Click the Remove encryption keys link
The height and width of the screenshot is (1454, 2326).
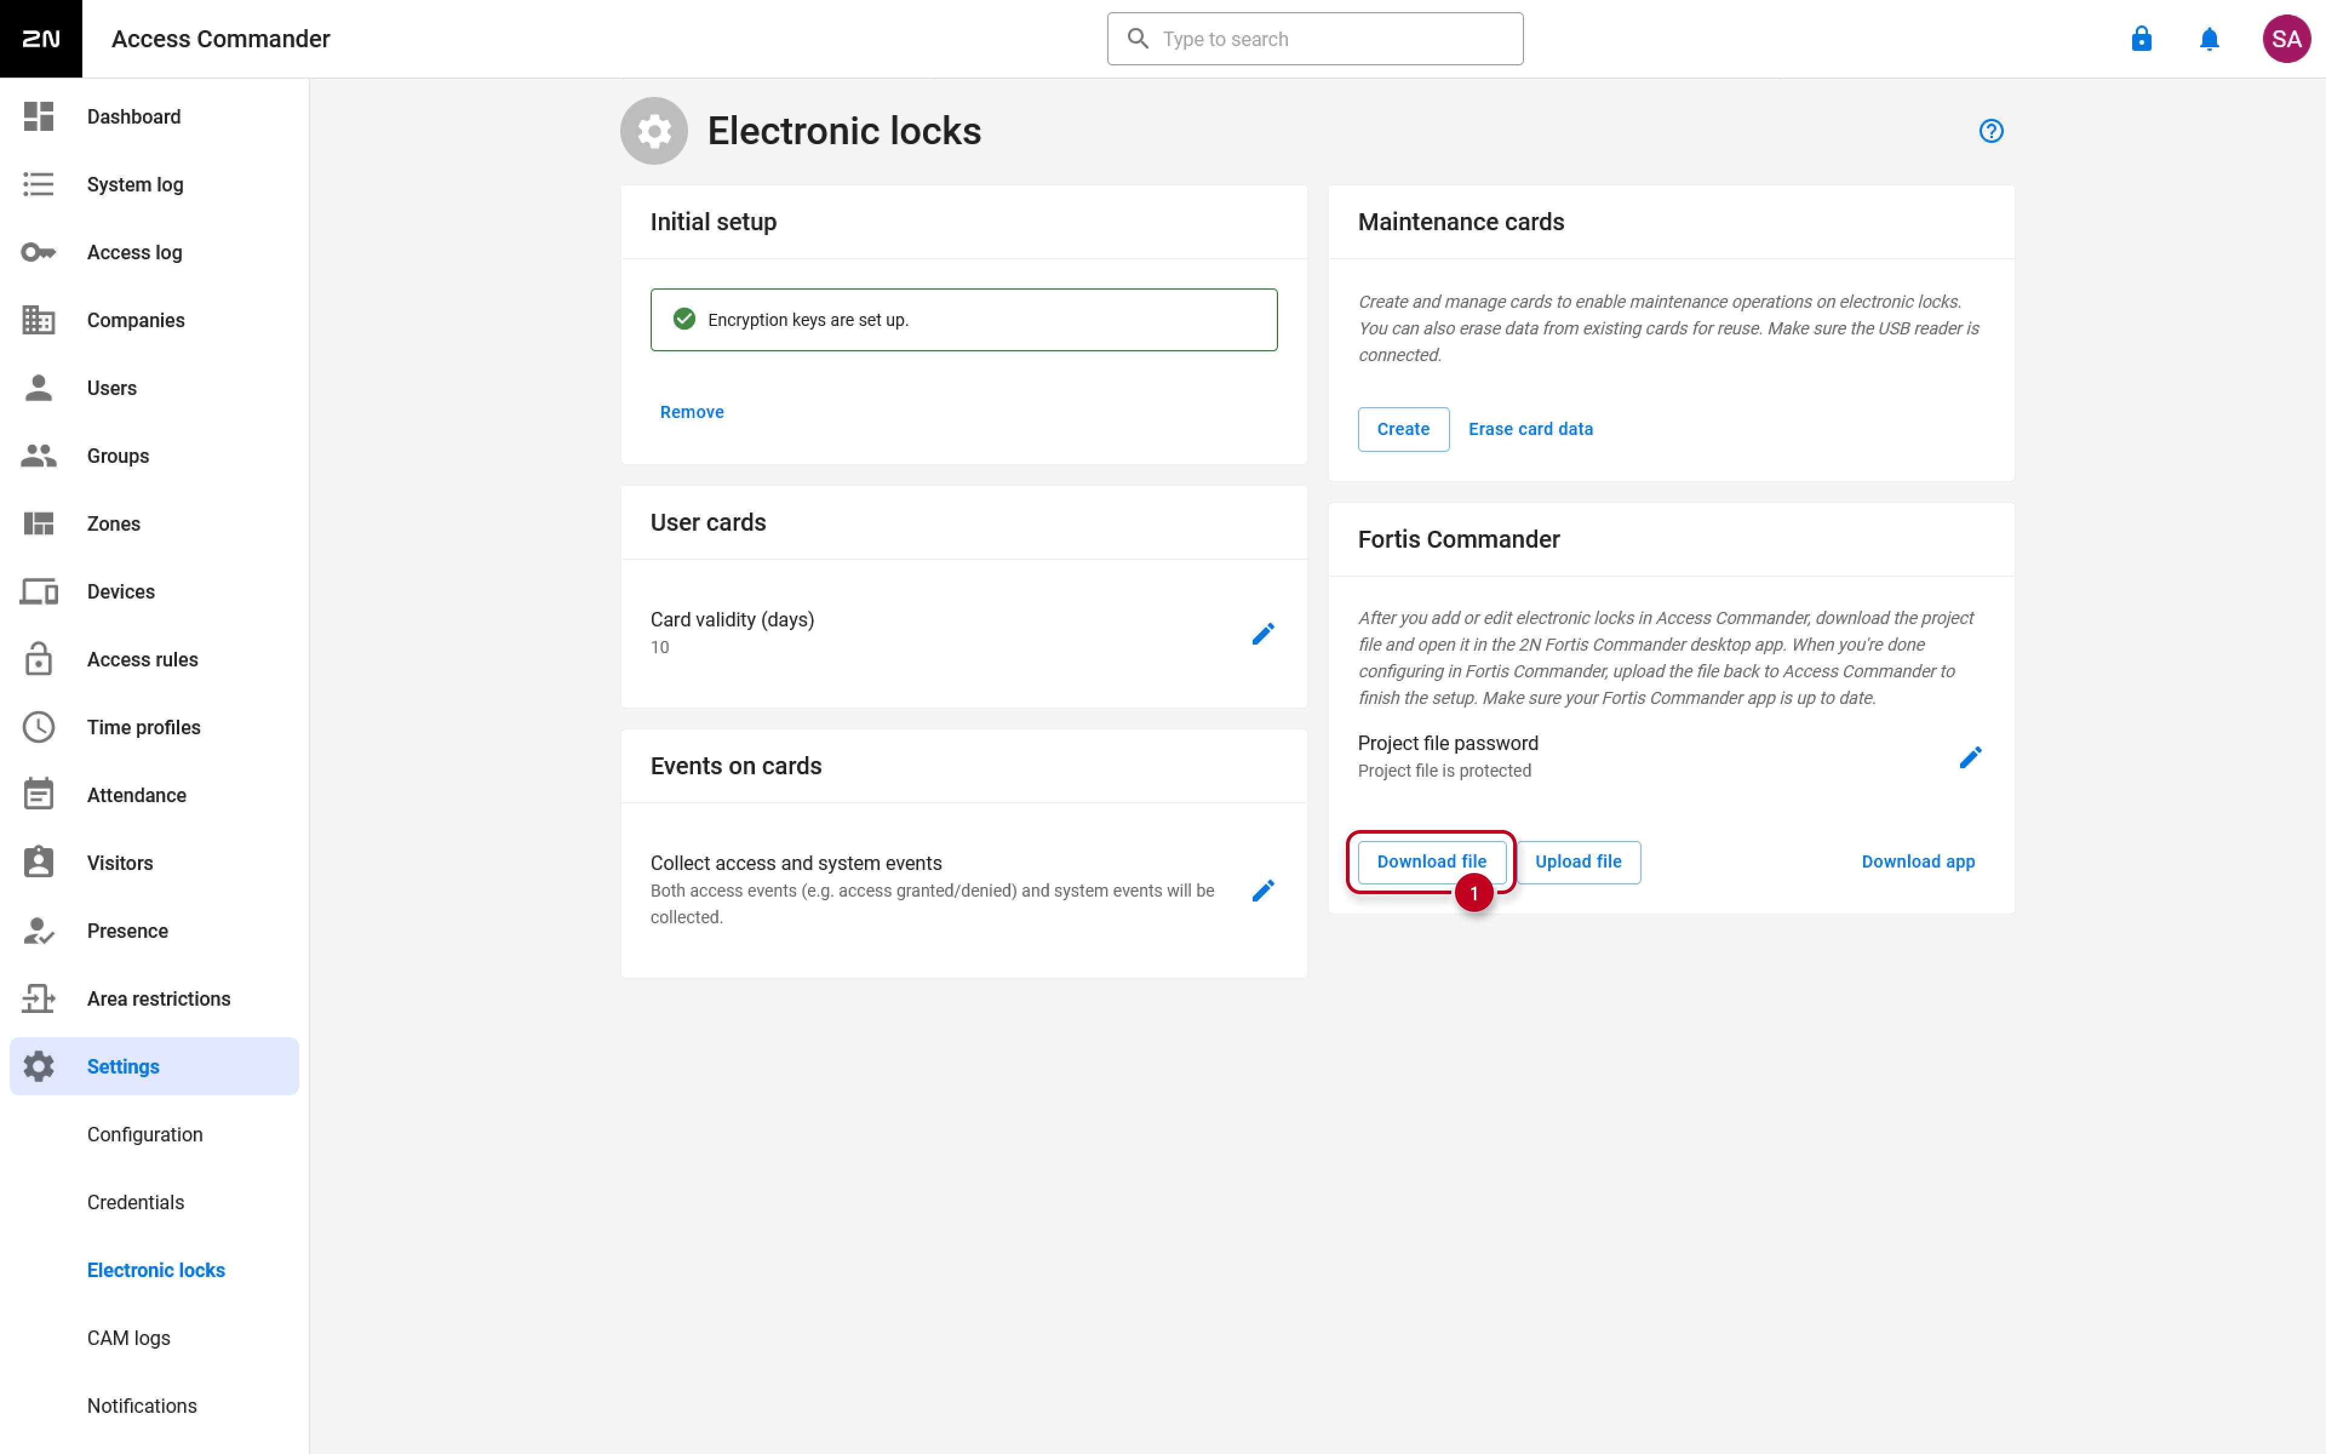pyautogui.click(x=691, y=411)
